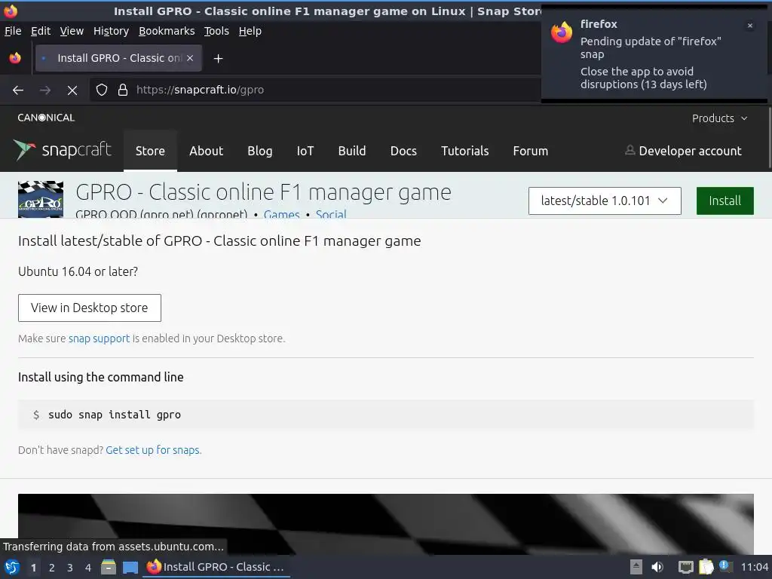Open the History menu
This screenshot has width=772, height=579.
pos(112,31)
